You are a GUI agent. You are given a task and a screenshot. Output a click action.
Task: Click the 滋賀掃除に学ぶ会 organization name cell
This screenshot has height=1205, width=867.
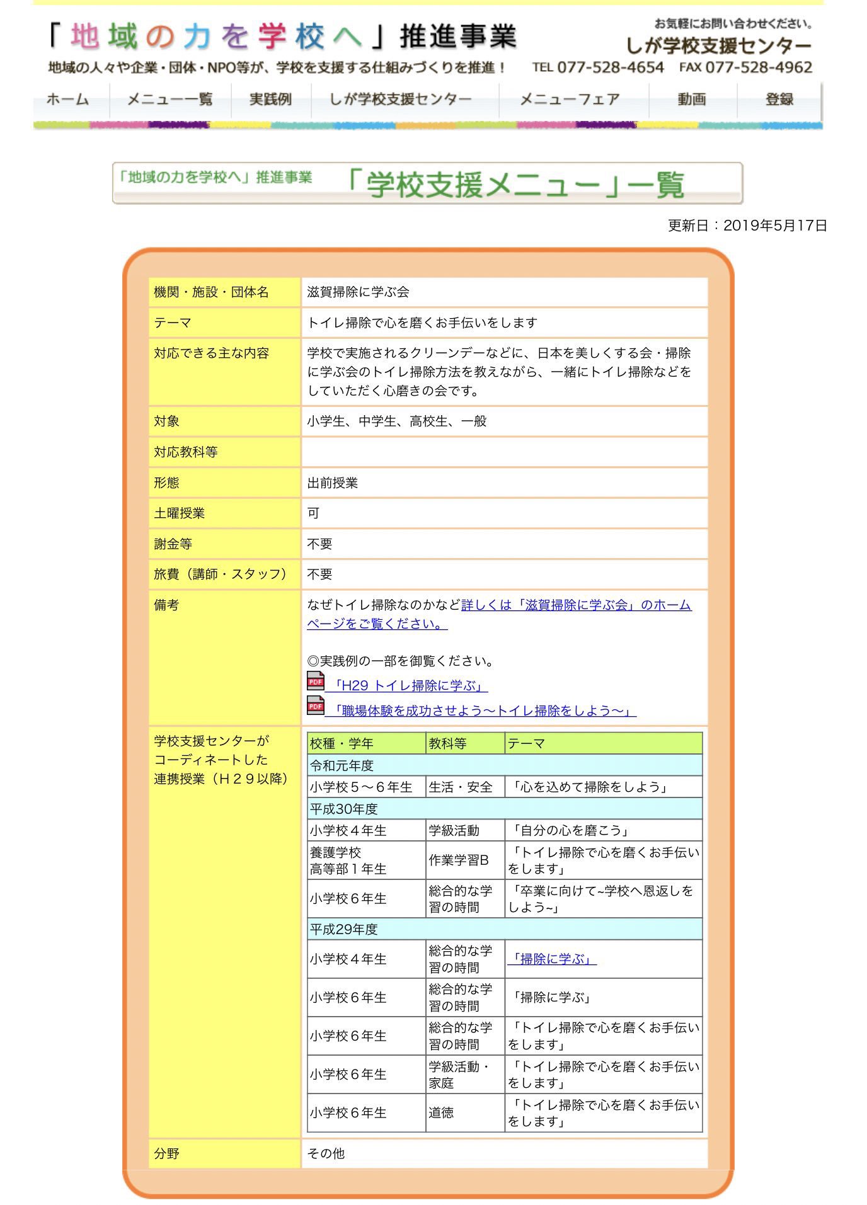click(x=505, y=292)
